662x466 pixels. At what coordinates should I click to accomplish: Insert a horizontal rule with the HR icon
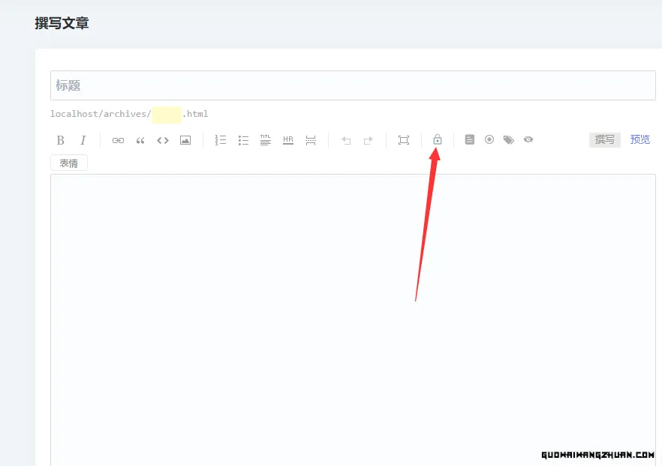tap(288, 140)
